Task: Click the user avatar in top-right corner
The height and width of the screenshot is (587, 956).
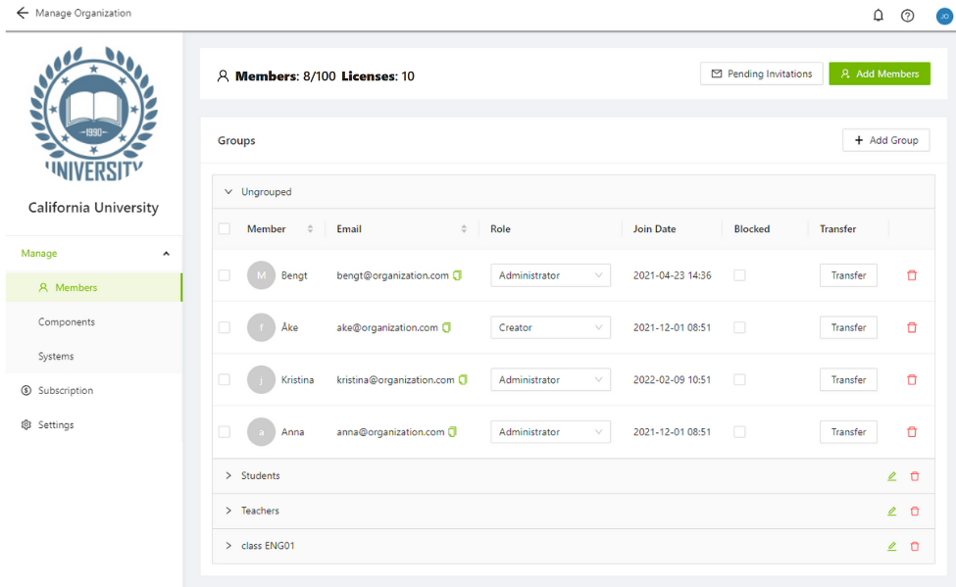Action: point(943,16)
